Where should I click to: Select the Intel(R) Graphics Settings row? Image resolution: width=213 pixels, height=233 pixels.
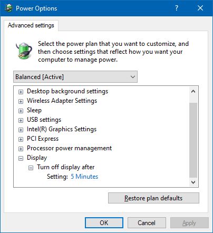click(62, 129)
